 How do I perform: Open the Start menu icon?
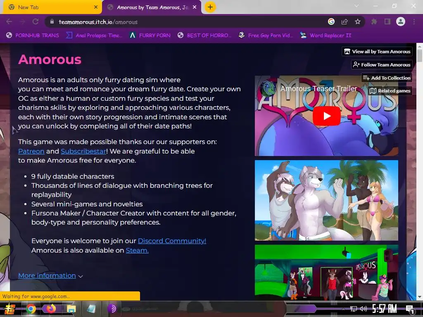(10, 309)
